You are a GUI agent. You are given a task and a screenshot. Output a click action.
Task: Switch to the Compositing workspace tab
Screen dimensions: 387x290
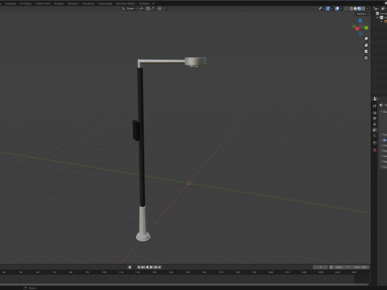click(105, 3)
